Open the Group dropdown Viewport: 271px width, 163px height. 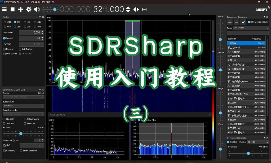(x=251, y=28)
